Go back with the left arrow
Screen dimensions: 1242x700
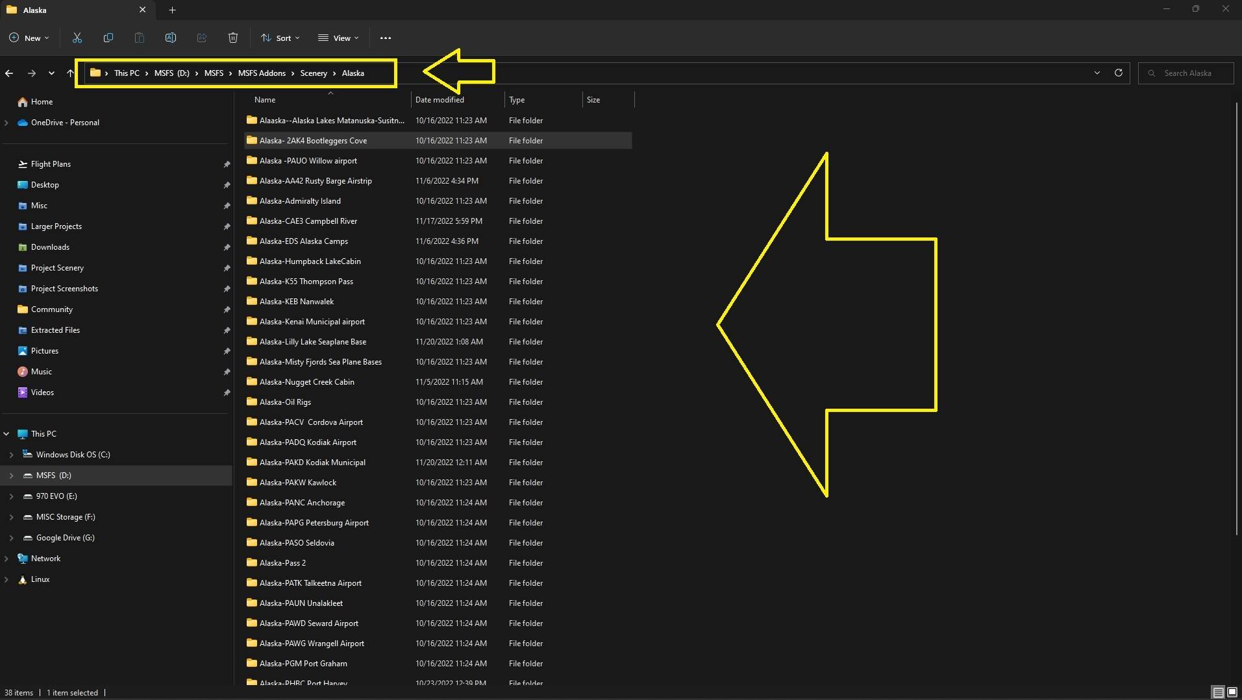[9, 73]
